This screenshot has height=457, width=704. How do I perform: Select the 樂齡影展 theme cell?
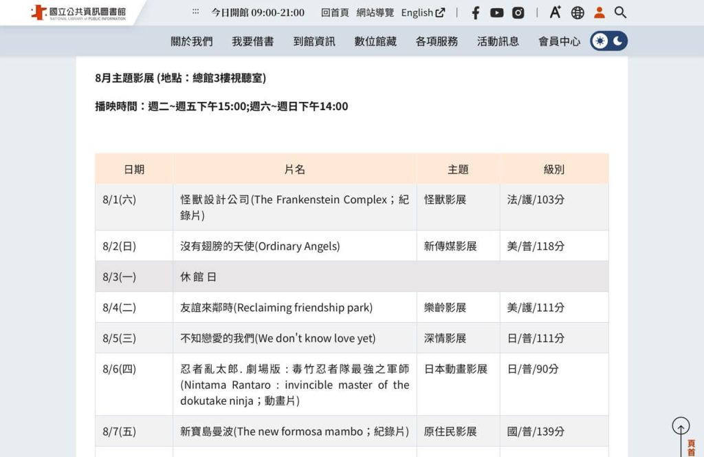458,308
